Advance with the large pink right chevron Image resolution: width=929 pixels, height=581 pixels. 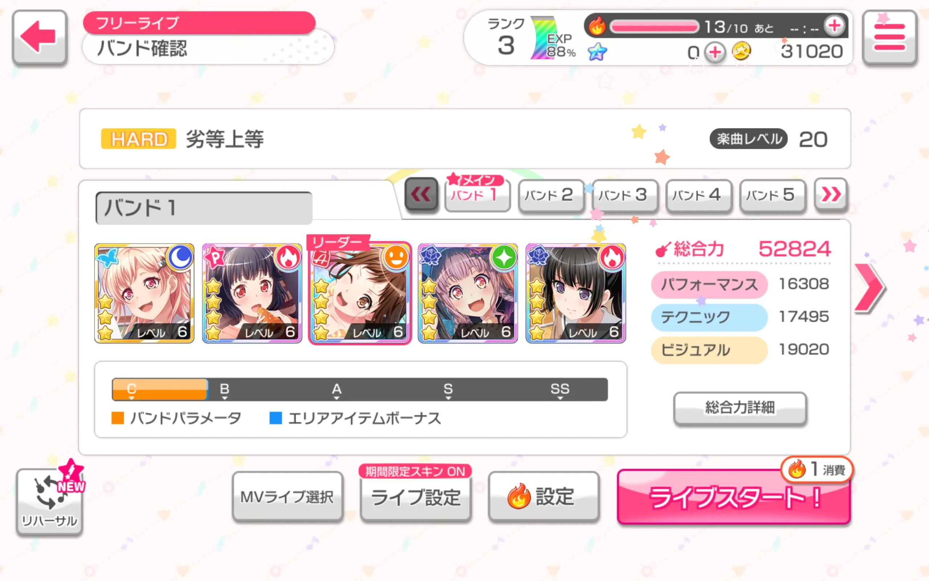click(x=870, y=288)
